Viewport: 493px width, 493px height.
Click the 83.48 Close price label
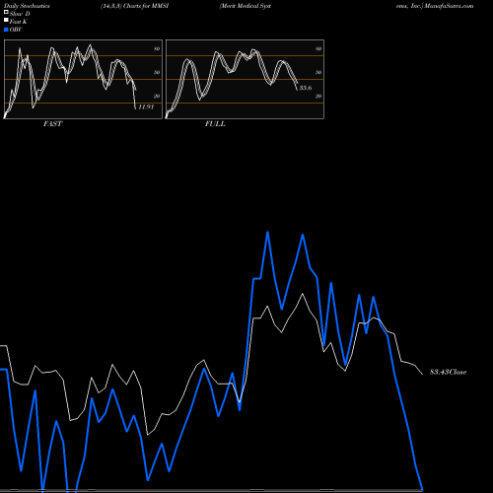[x=448, y=372]
